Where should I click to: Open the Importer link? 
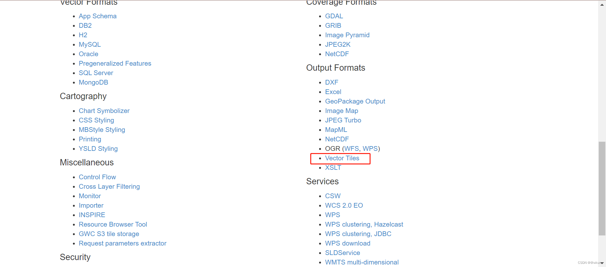[91, 205]
